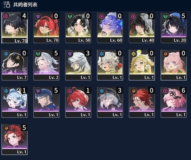Select the white-haired resonator with number 3, row two

(78, 65)
